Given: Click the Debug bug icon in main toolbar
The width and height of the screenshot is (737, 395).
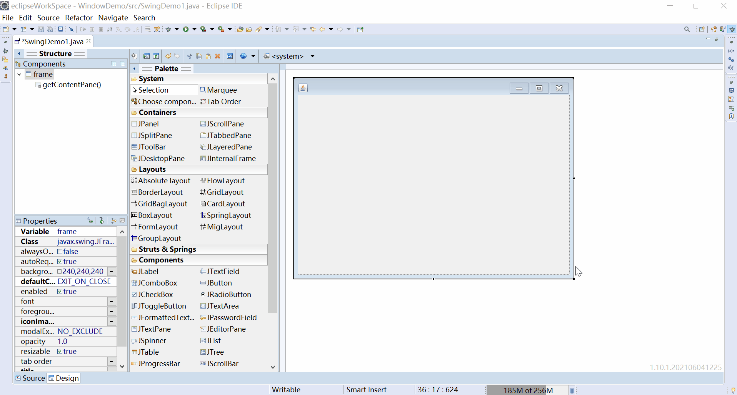Looking at the screenshot, I should tap(168, 29).
